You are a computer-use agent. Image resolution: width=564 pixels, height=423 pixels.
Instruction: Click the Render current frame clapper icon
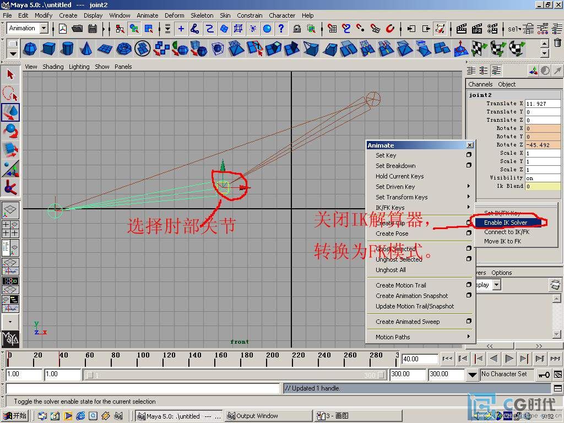coord(462,29)
